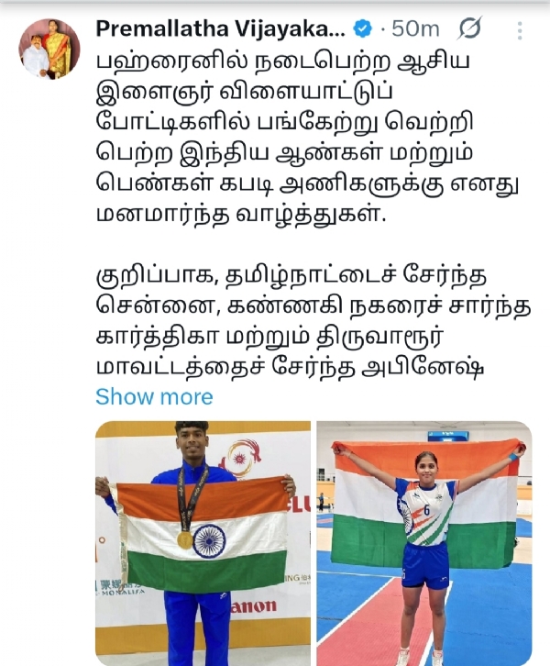Open photo of boy holding flag with medal
Screen dimensions: 550x666
pos(203,543)
